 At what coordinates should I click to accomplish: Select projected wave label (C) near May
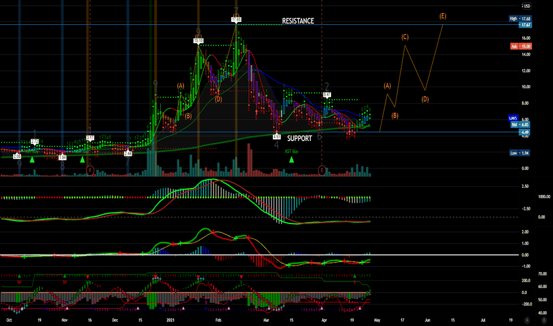coord(405,37)
